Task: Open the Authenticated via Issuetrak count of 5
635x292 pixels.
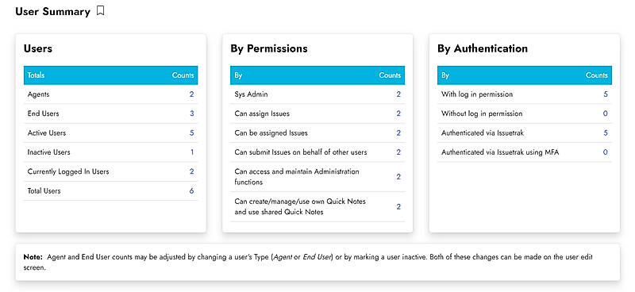Action: click(x=606, y=133)
